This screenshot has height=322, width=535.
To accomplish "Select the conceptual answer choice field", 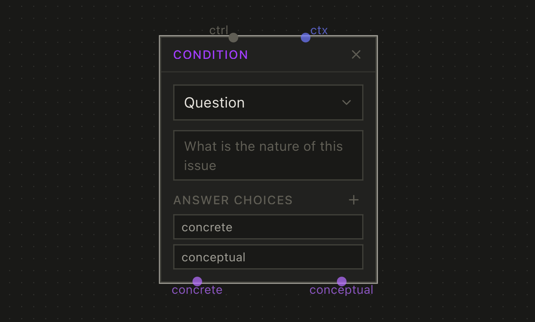I will point(268,257).
